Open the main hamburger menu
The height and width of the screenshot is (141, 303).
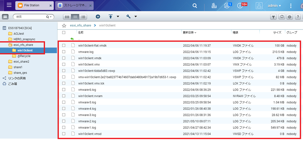click(x=9, y=5)
